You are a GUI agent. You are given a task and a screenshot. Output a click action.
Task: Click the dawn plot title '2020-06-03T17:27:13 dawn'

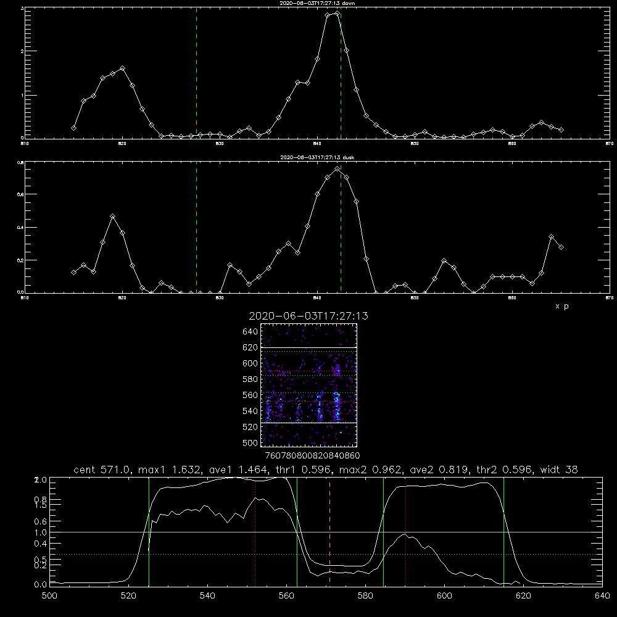(317, 3)
